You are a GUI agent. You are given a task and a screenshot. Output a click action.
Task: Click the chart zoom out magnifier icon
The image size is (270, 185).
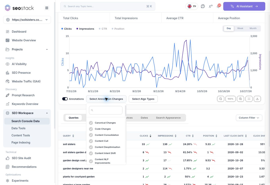coord(221,99)
